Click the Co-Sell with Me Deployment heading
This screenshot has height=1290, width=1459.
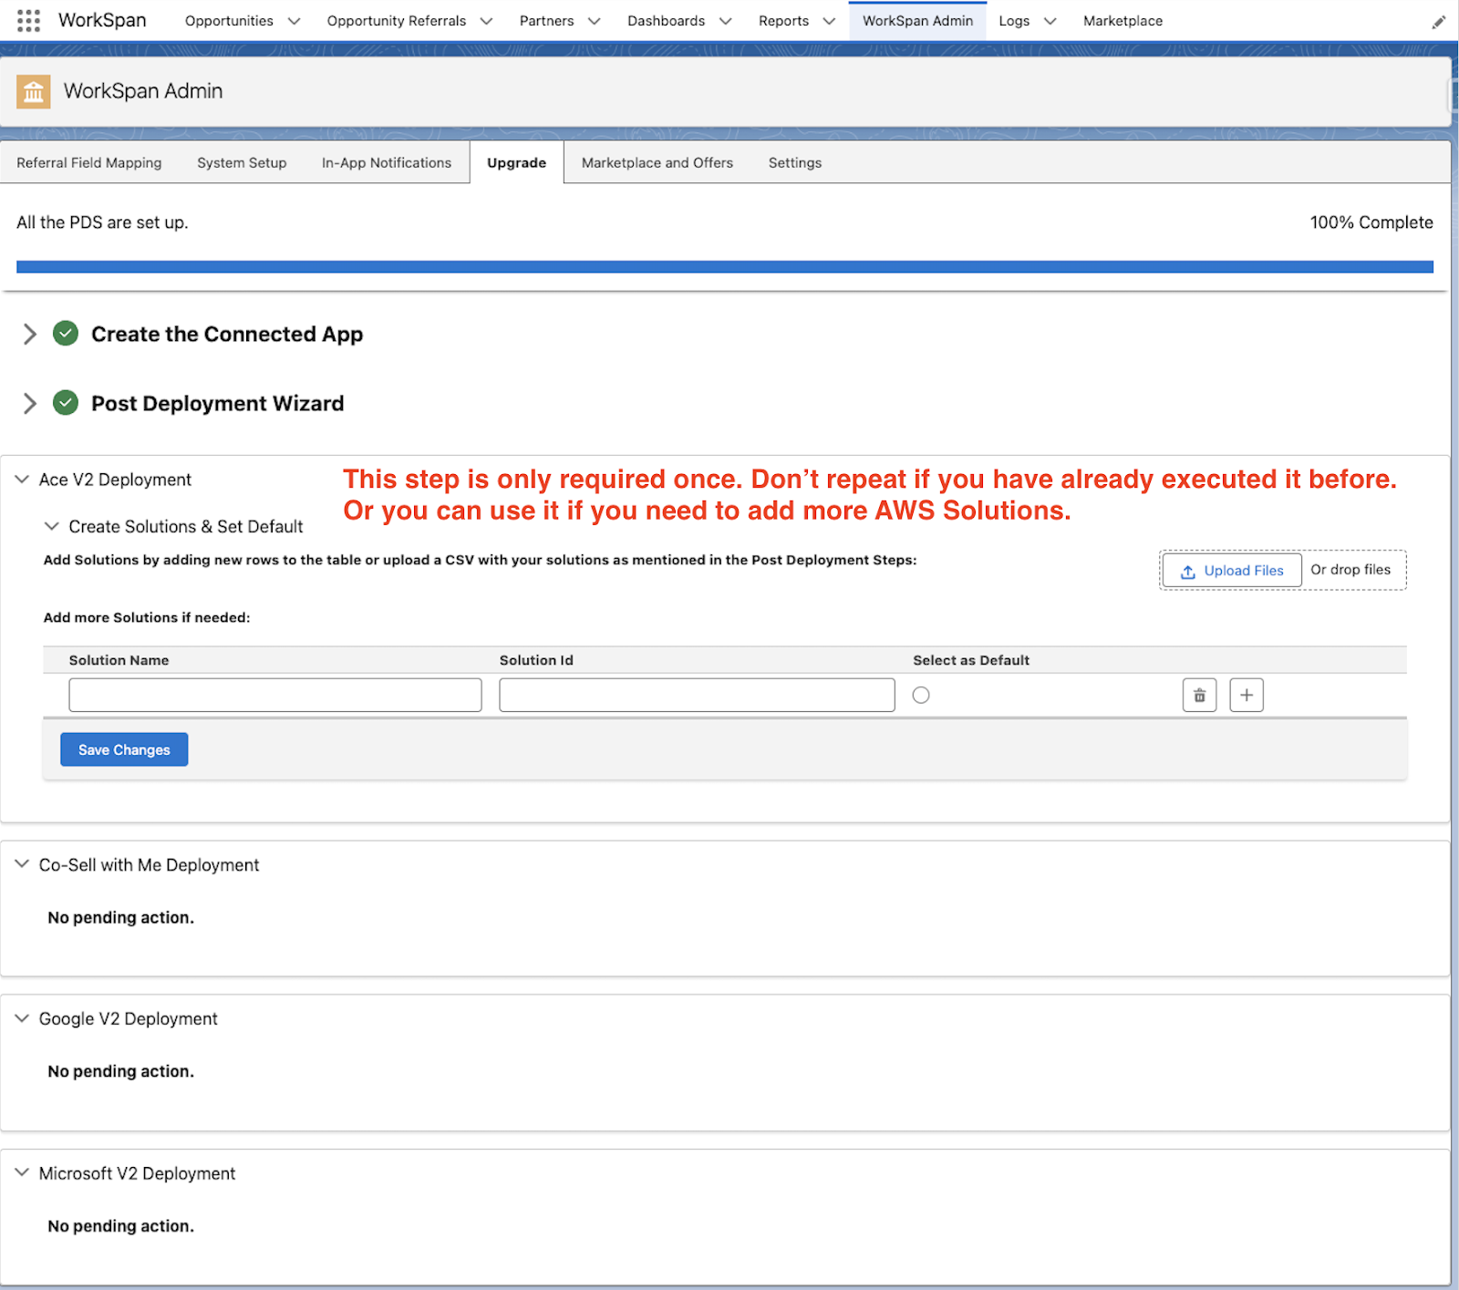(149, 864)
